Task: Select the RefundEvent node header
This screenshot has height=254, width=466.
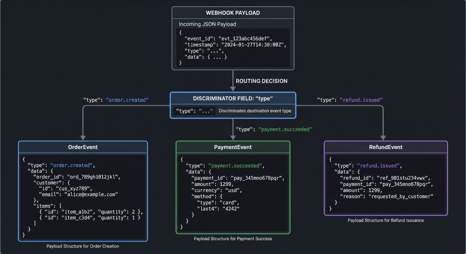Action: [386, 147]
